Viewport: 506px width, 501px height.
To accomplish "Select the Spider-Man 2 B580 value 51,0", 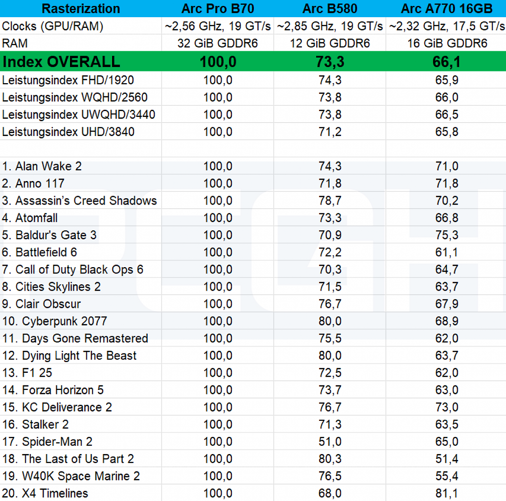I will (330, 442).
